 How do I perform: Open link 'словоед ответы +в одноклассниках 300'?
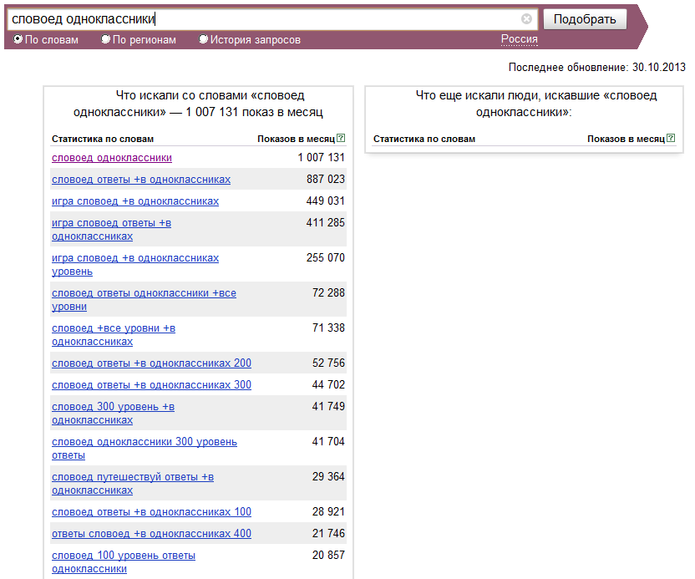pyautogui.click(x=151, y=385)
